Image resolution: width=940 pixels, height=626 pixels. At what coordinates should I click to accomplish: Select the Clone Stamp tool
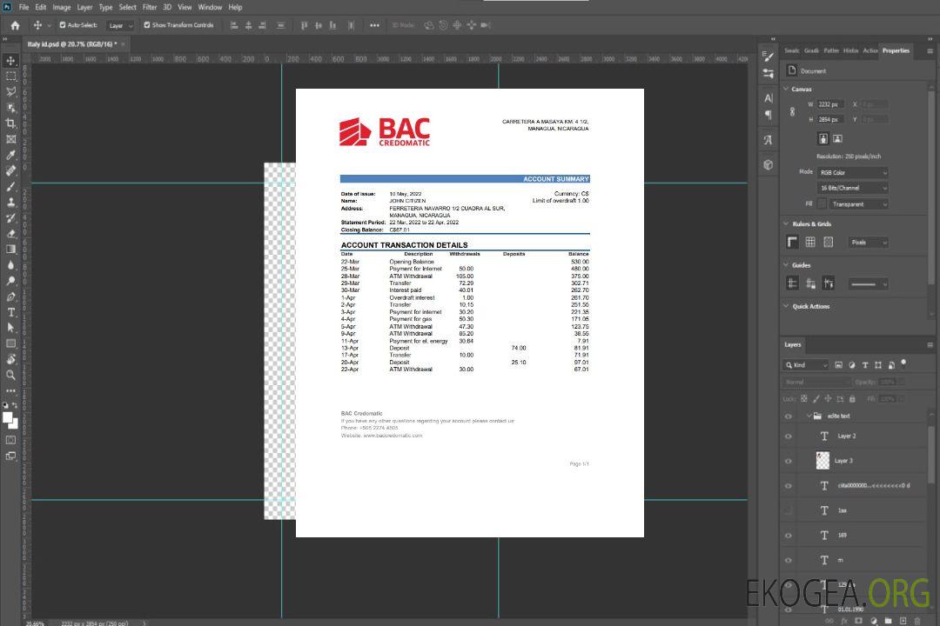[x=10, y=202]
